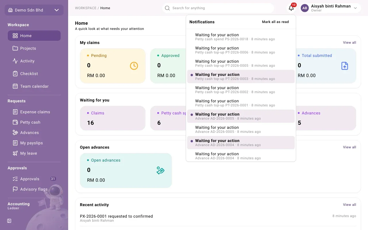Select the unread PT-2026-0003 top-up notification
Image resolution: width=368 pixels, height=230 pixels.
[241, 76]
